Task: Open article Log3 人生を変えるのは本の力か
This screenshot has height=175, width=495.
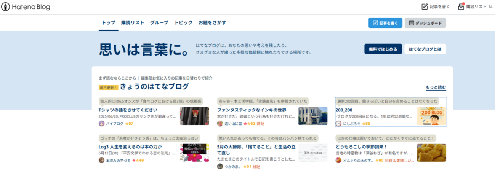Action: [130, 147]
